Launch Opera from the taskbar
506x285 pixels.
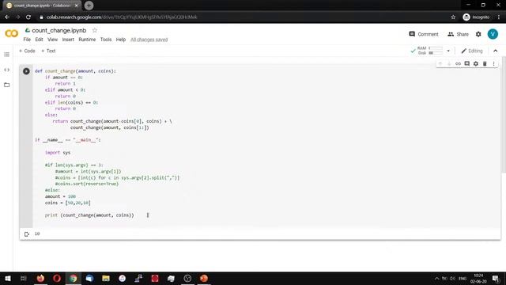pos(57,278)
